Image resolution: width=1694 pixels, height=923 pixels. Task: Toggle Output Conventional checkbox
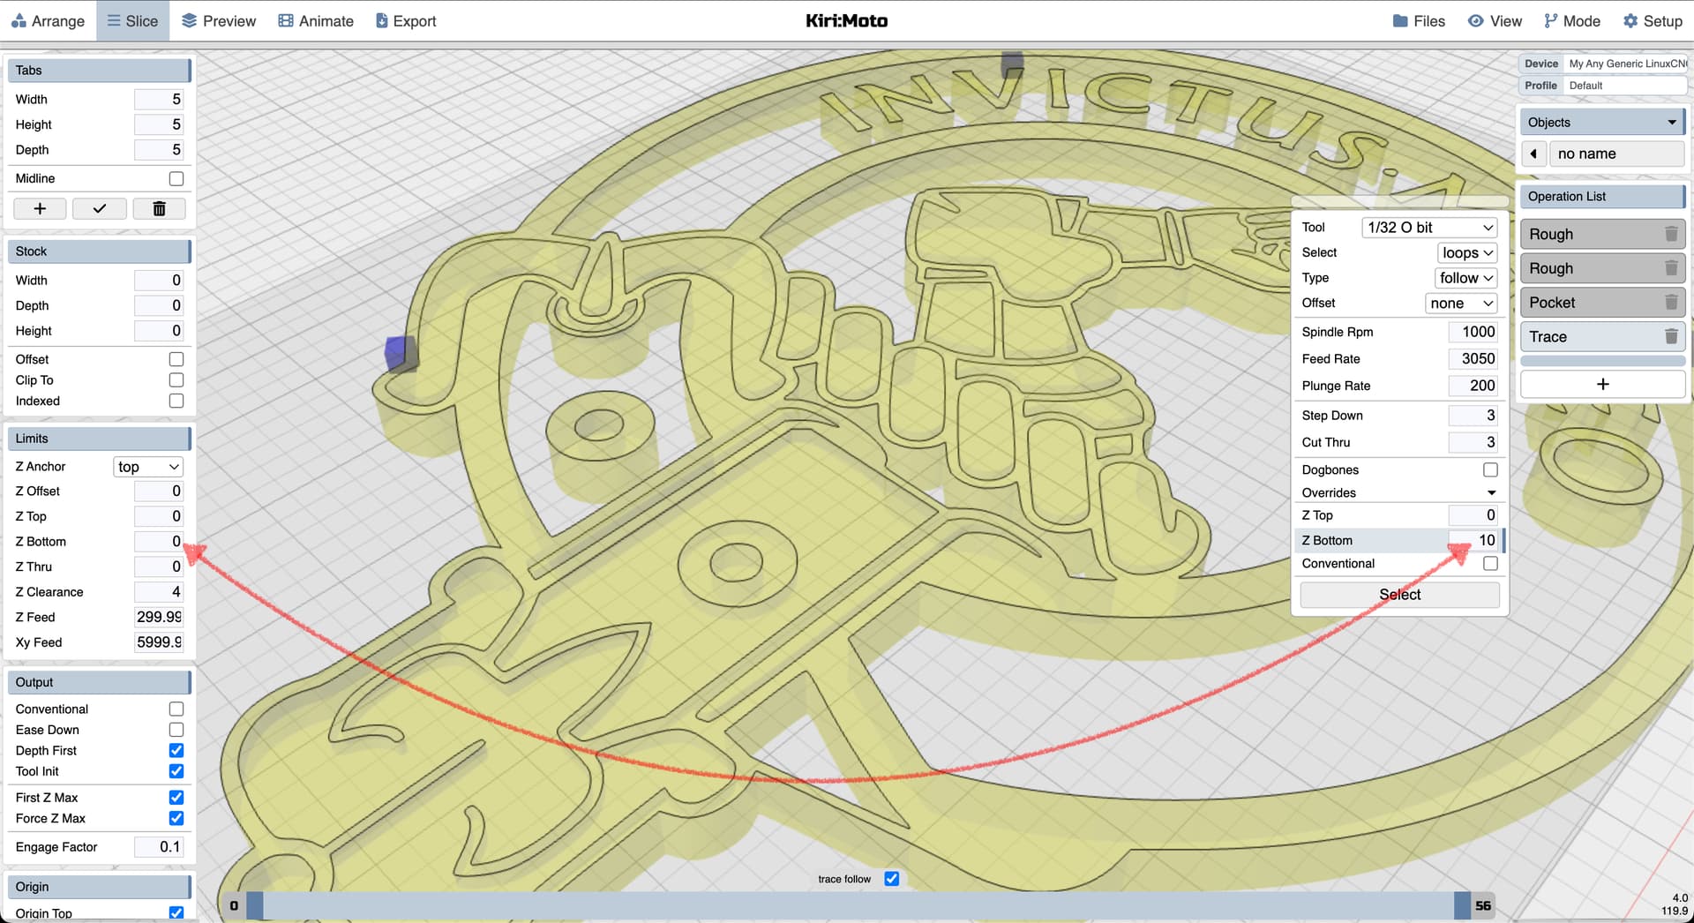click(x=176, y=709)
